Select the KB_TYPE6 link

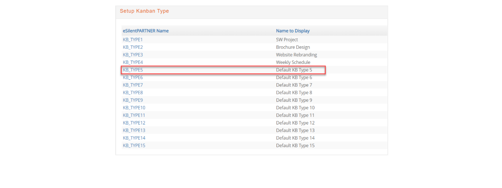tap(133, 77)
